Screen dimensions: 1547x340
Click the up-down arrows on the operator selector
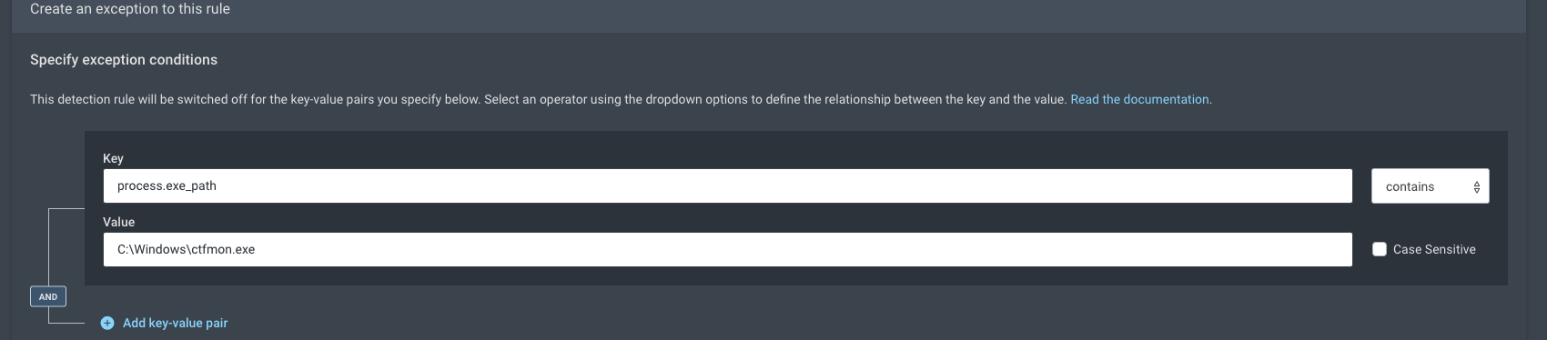click(1476, 186)
